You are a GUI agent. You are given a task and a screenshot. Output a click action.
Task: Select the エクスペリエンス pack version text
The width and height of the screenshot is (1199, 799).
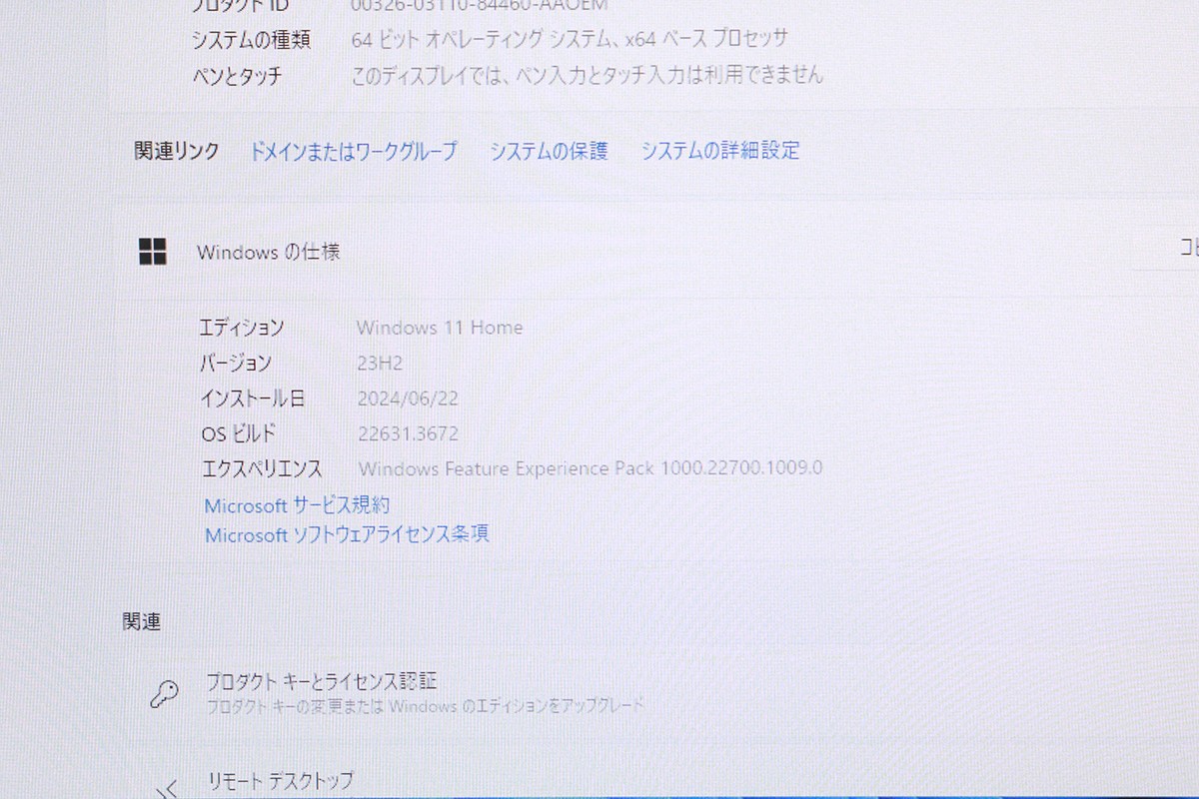[590, 468]
